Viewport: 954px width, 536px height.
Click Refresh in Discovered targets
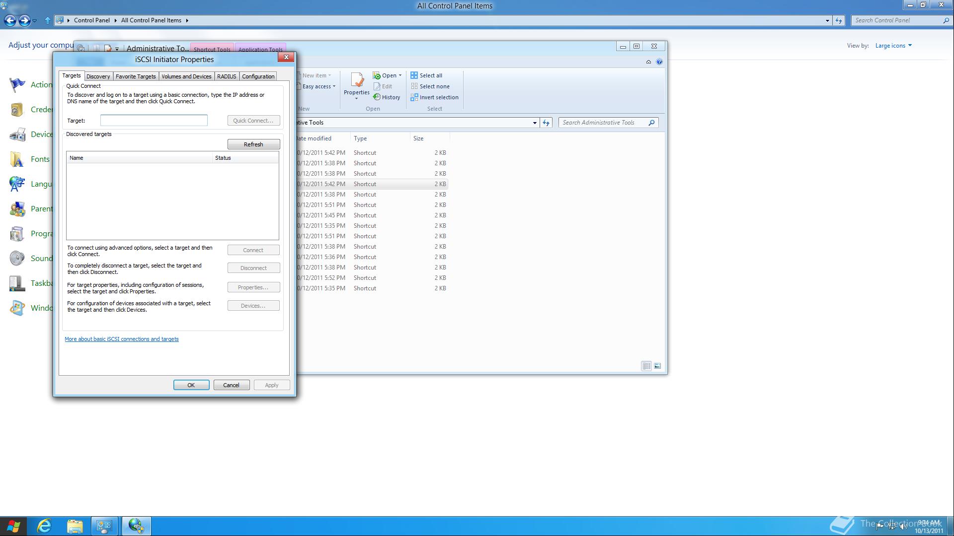coord(253,144)
